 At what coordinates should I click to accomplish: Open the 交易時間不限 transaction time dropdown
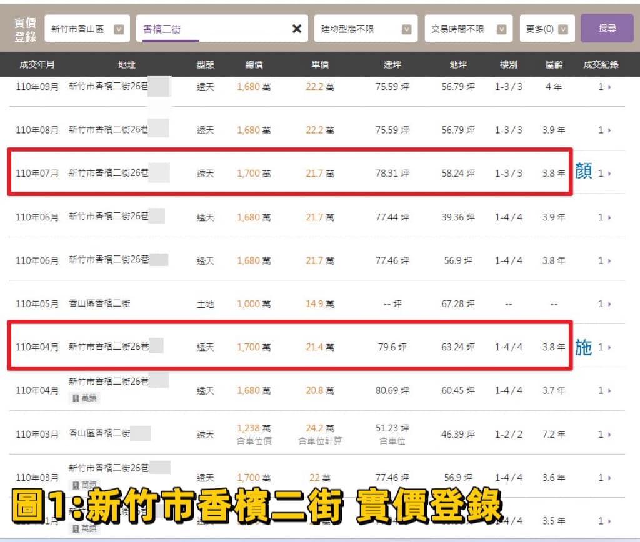462,28
